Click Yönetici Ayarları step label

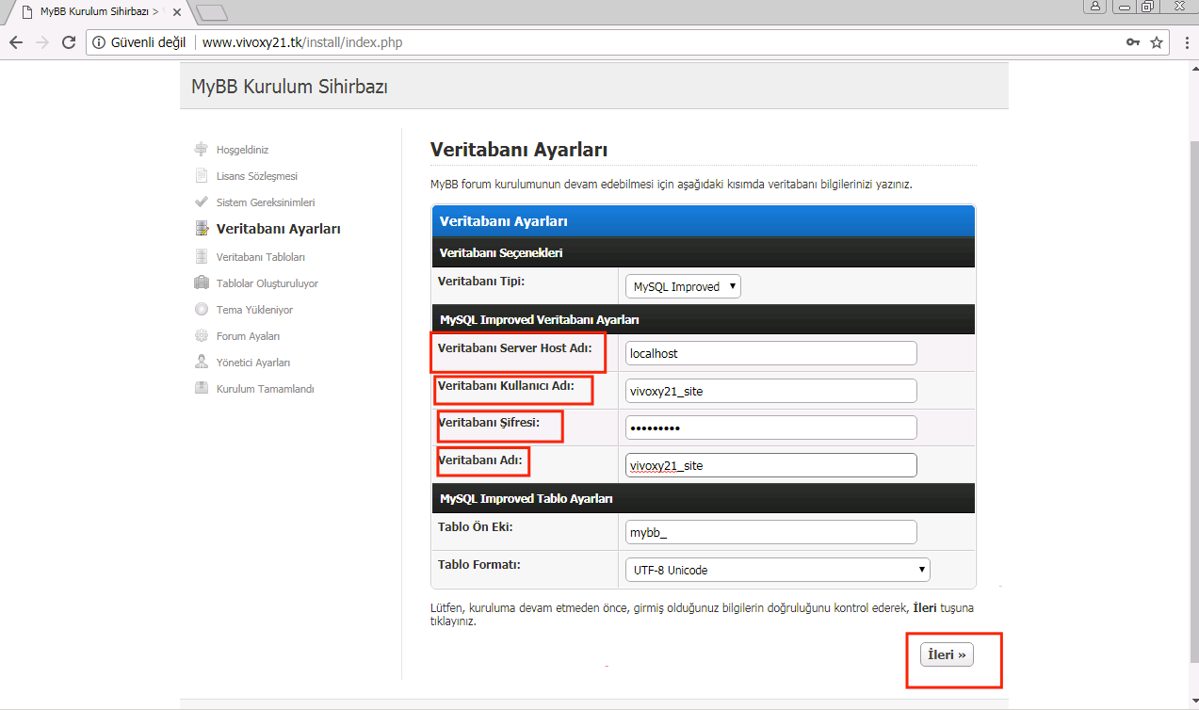point(253,363)
